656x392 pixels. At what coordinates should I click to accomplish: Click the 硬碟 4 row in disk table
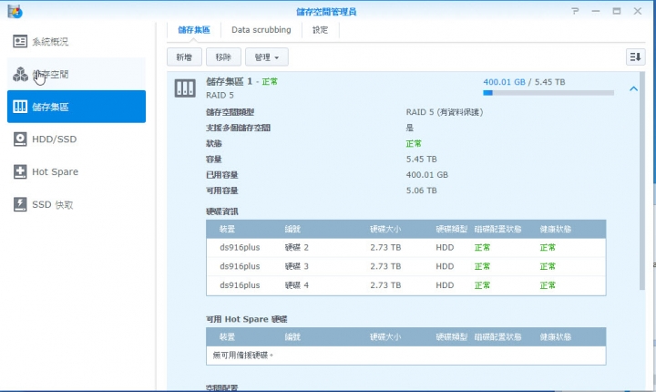point(405,285)
